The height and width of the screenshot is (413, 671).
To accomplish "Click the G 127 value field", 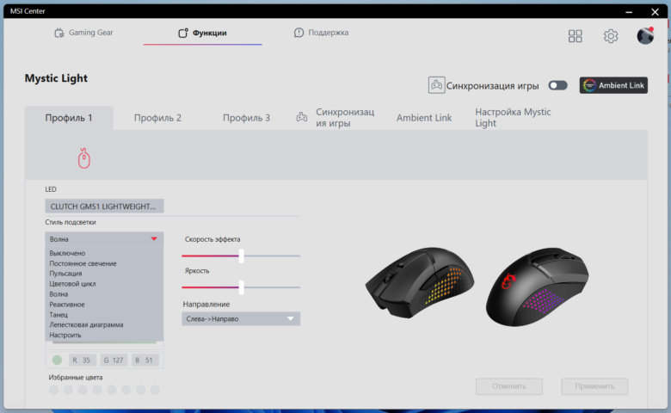I will point(114,360).
